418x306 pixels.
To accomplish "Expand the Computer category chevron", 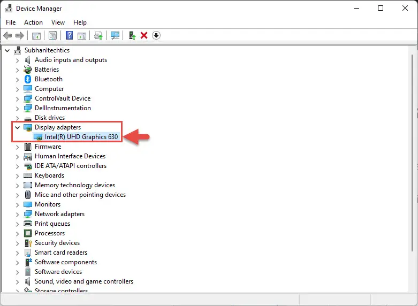I will (x=17, y=89).
